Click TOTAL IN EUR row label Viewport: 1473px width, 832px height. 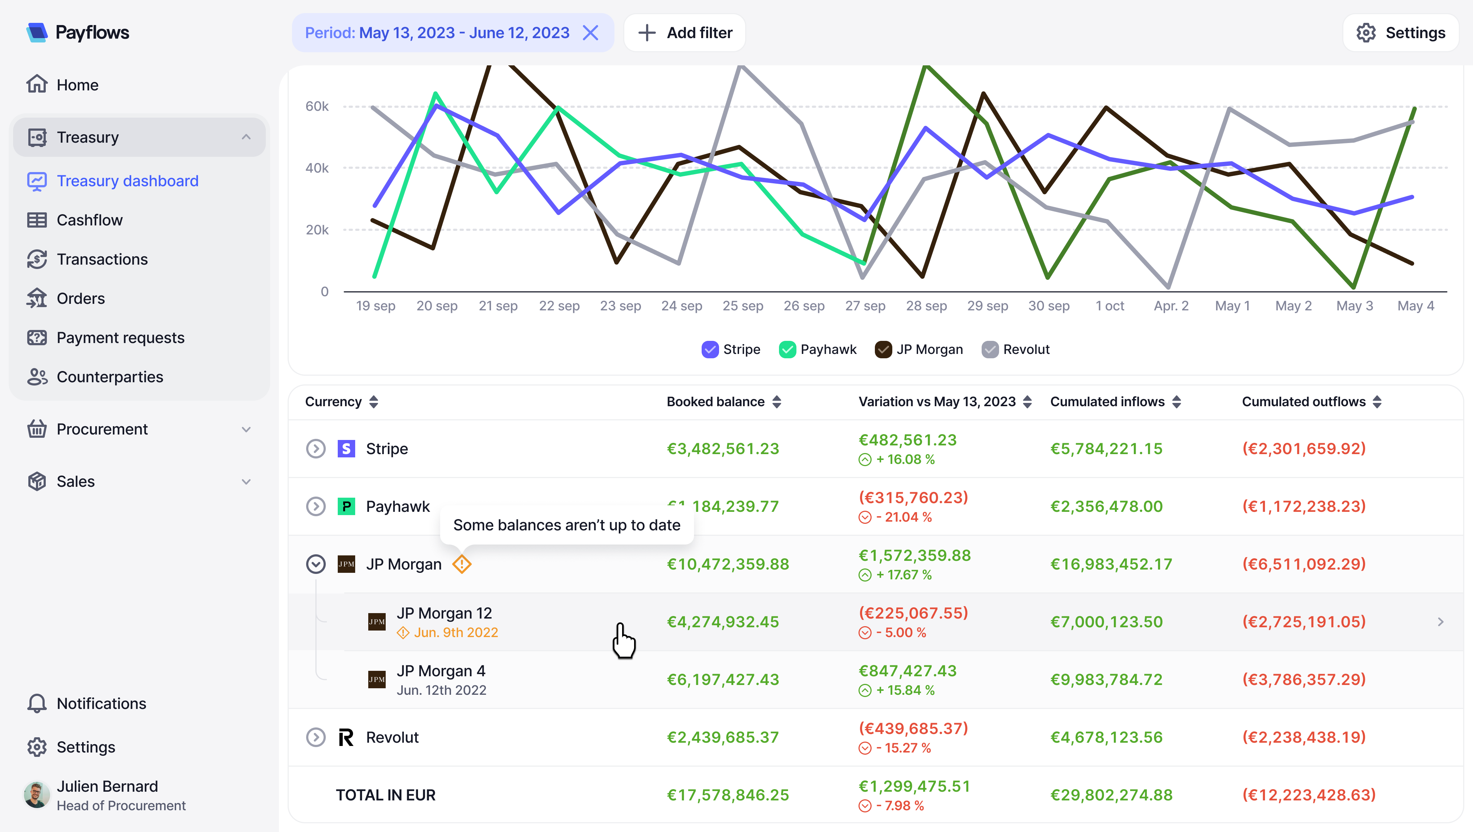386,795
